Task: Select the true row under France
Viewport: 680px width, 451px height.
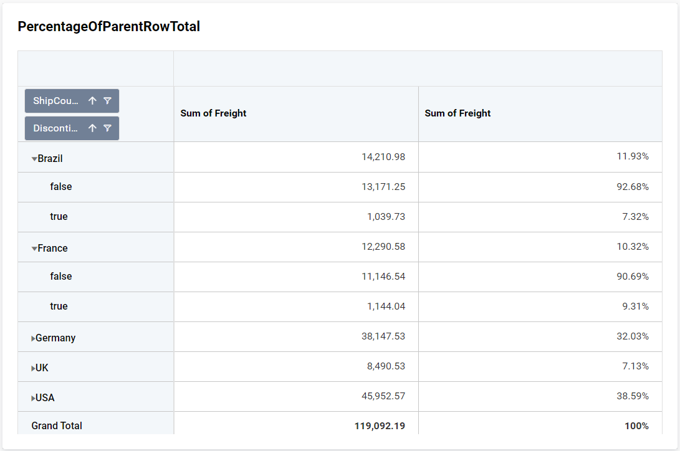Action: (x=59, y=306)
